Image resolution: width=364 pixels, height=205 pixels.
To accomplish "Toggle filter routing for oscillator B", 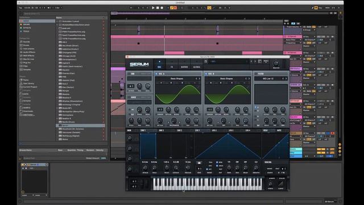I will pyautogui.click(x=255, y=110).
